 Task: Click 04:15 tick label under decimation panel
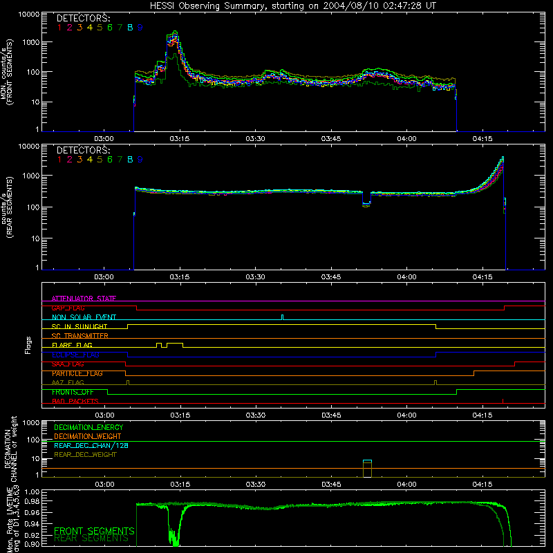(x=482, y=485)
